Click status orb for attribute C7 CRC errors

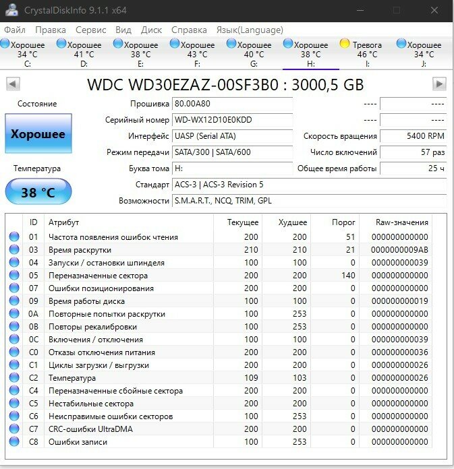click(14, 429)
